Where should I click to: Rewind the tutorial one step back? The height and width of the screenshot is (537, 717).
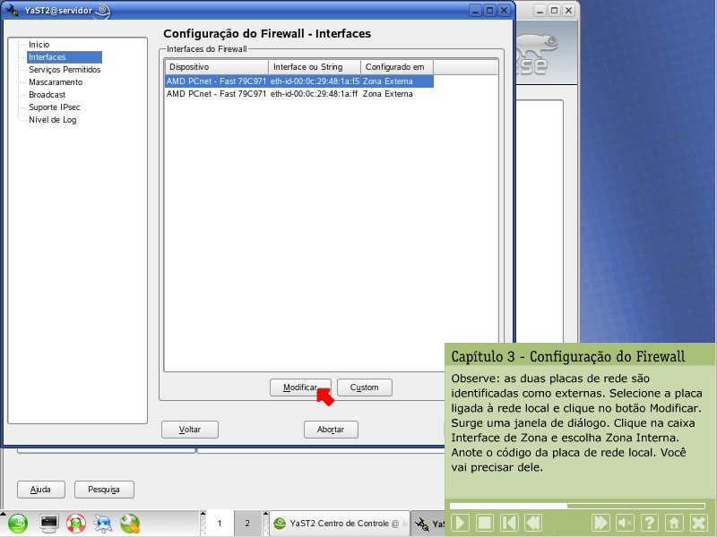coord(533,523)
